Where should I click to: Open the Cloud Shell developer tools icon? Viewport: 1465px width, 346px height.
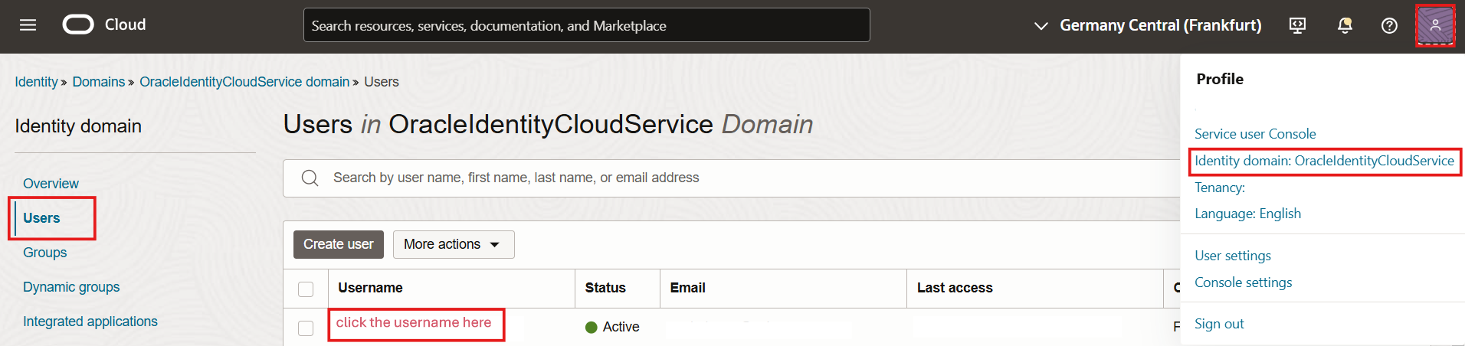(1297, 25)
